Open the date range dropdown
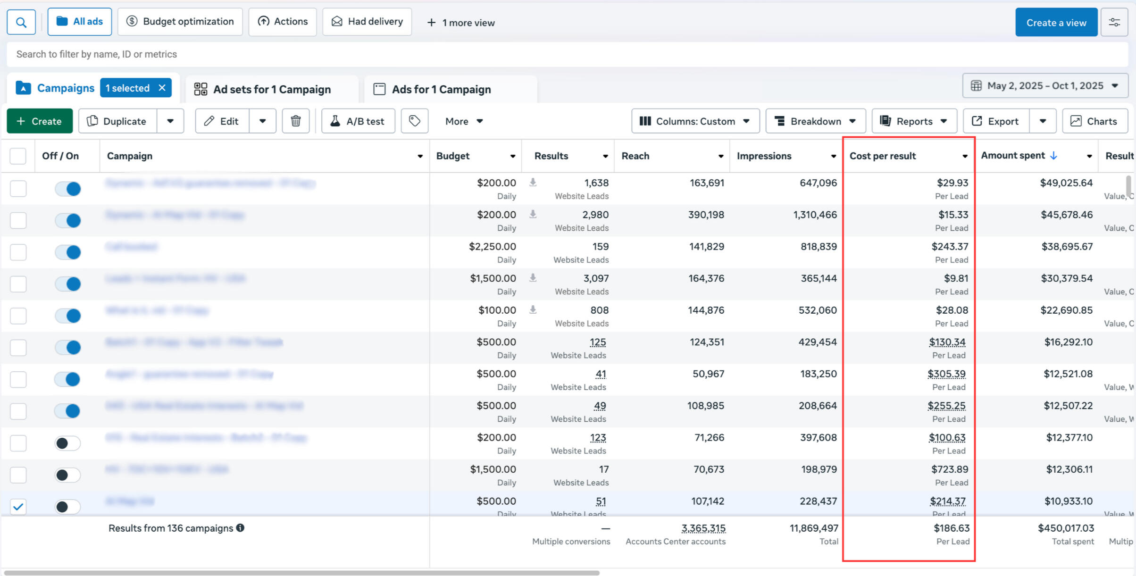Viewport: 1136px width, 576px height. tap(1045, 86)
